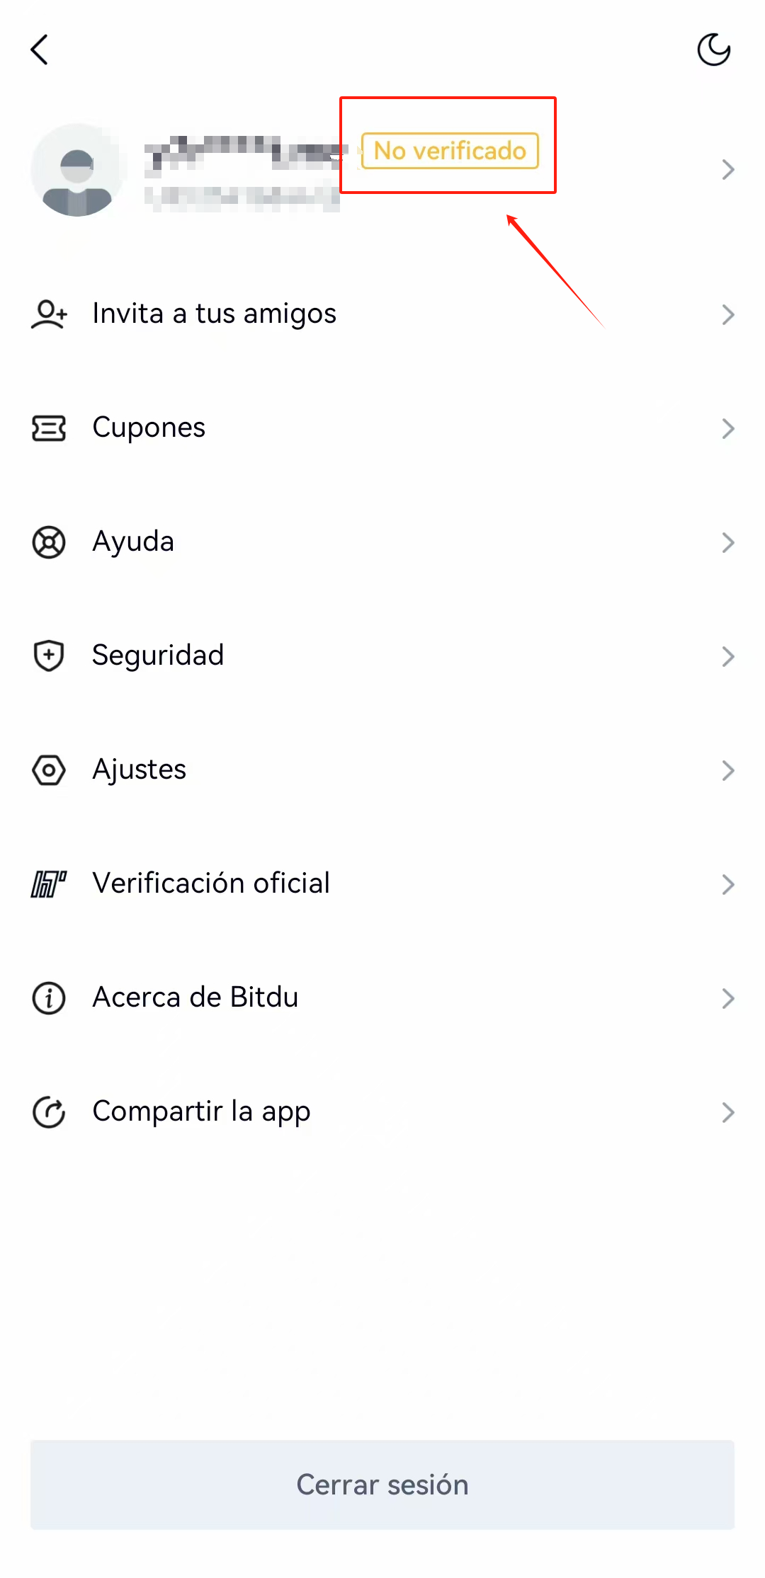Expand the Seguridad row chevron
This screenshot has height=1578, width=765.
[x=727, y=656]
